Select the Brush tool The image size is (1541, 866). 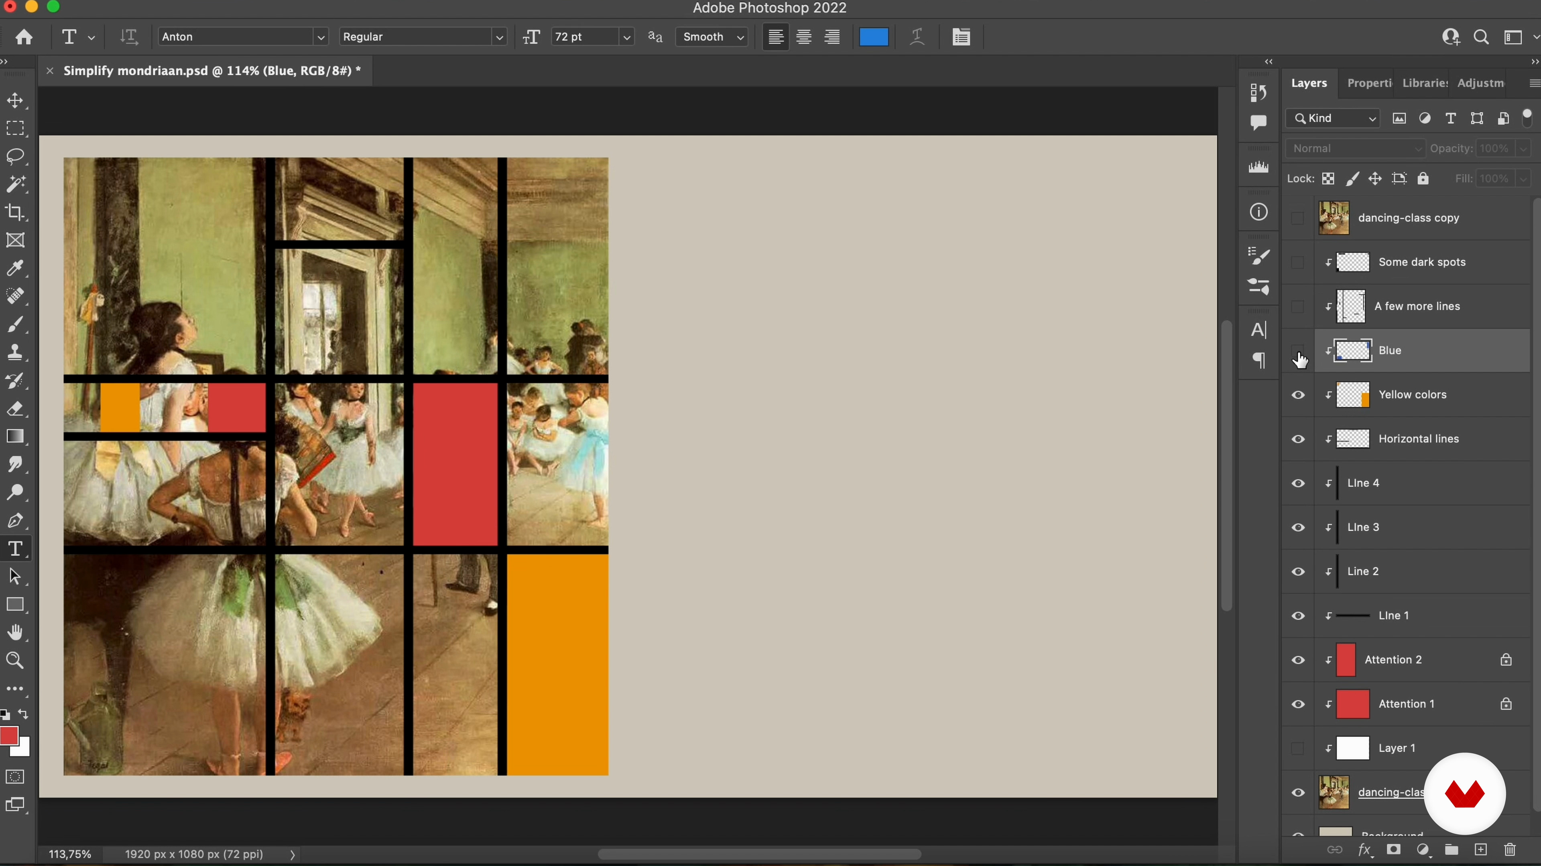pyautogui.click(x=16, y=324)
